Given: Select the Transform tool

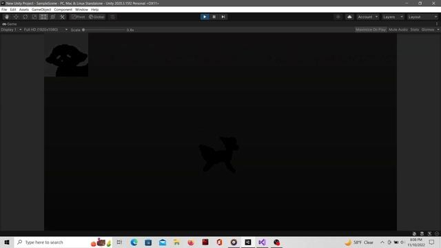Looking at the screenshot, I should (53, 17).
